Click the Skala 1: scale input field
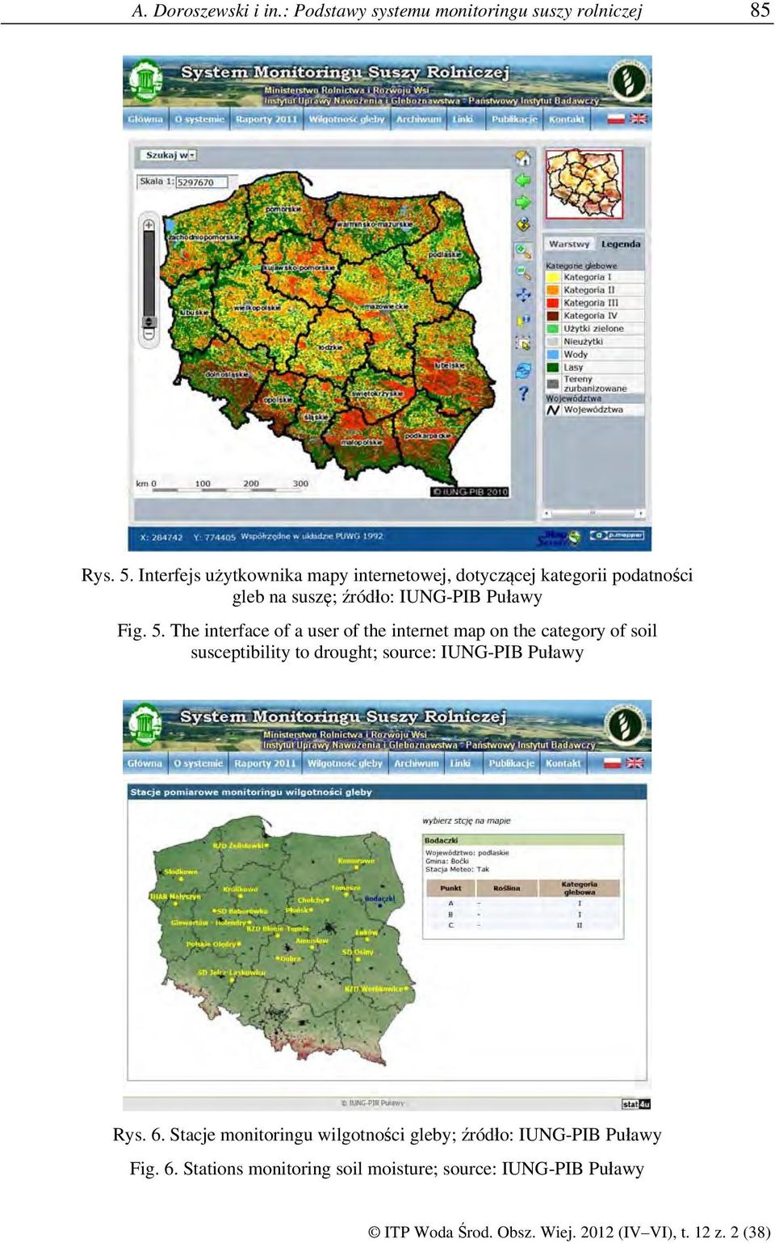The image size is (775, 1243). point(202,183)
